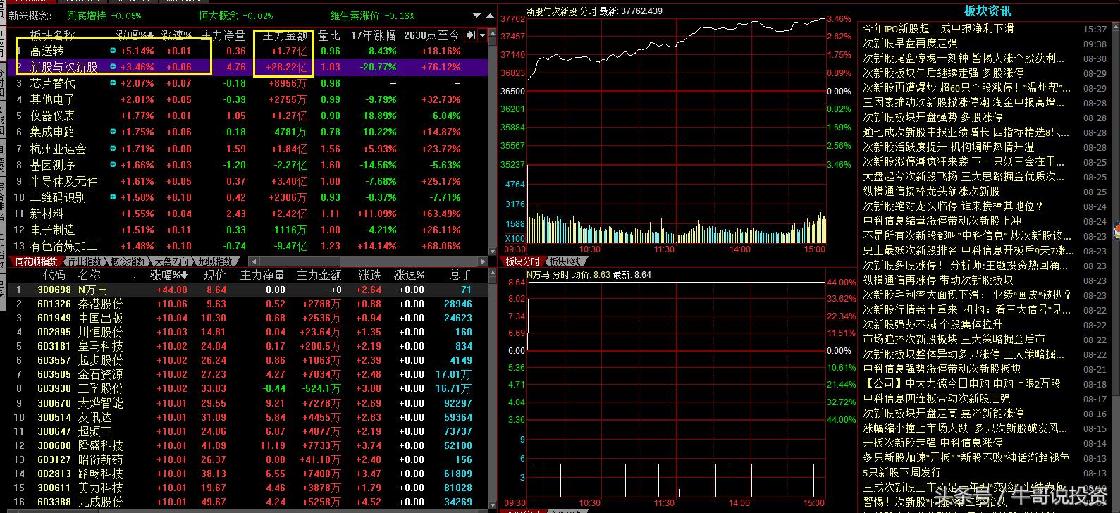Click right arrow of sector table horizontal scrollbar
Viewport: 1120px width, 513px height.
482,261
